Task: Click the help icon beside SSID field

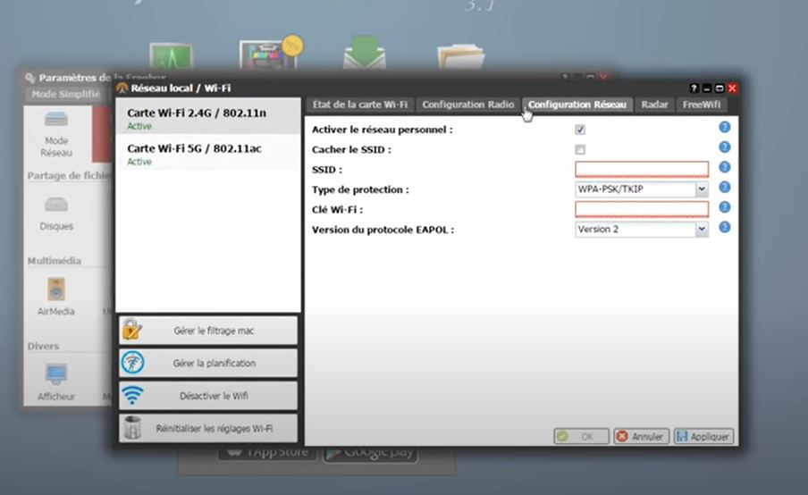Action: [x=725, y=167]
